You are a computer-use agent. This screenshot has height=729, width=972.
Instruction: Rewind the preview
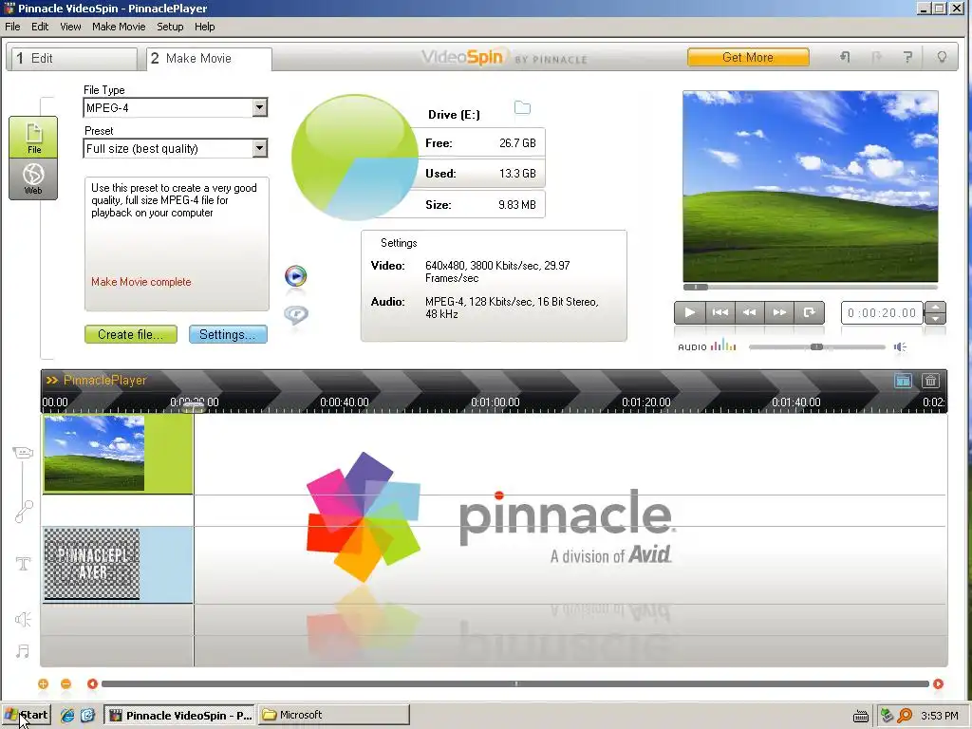click(x=750, y=312)
